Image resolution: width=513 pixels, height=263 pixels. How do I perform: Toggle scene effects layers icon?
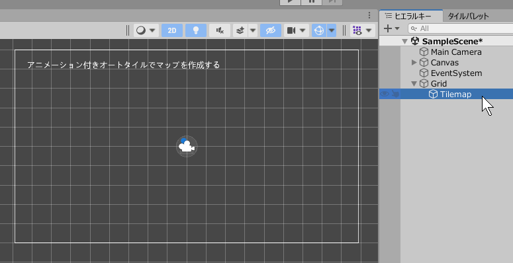click(240, 30)
